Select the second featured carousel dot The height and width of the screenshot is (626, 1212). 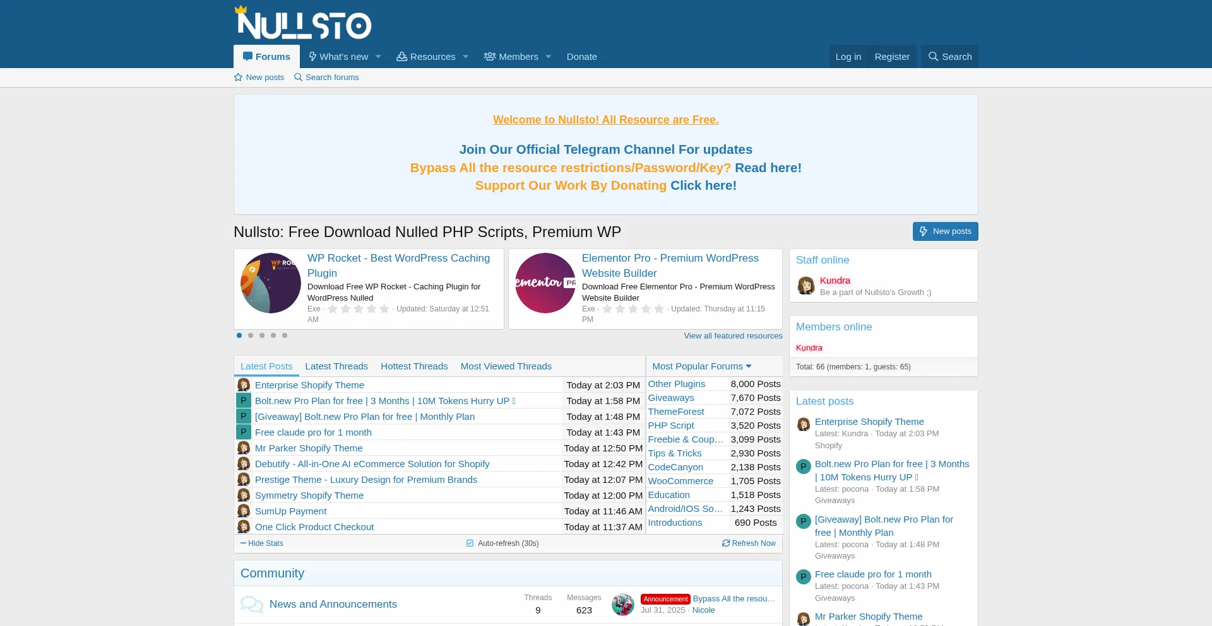coord(251,335)
